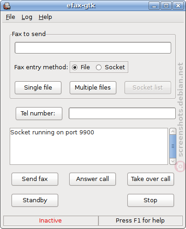Open the Log menu
The image size is (186, 229).
(x=27, y=17)
